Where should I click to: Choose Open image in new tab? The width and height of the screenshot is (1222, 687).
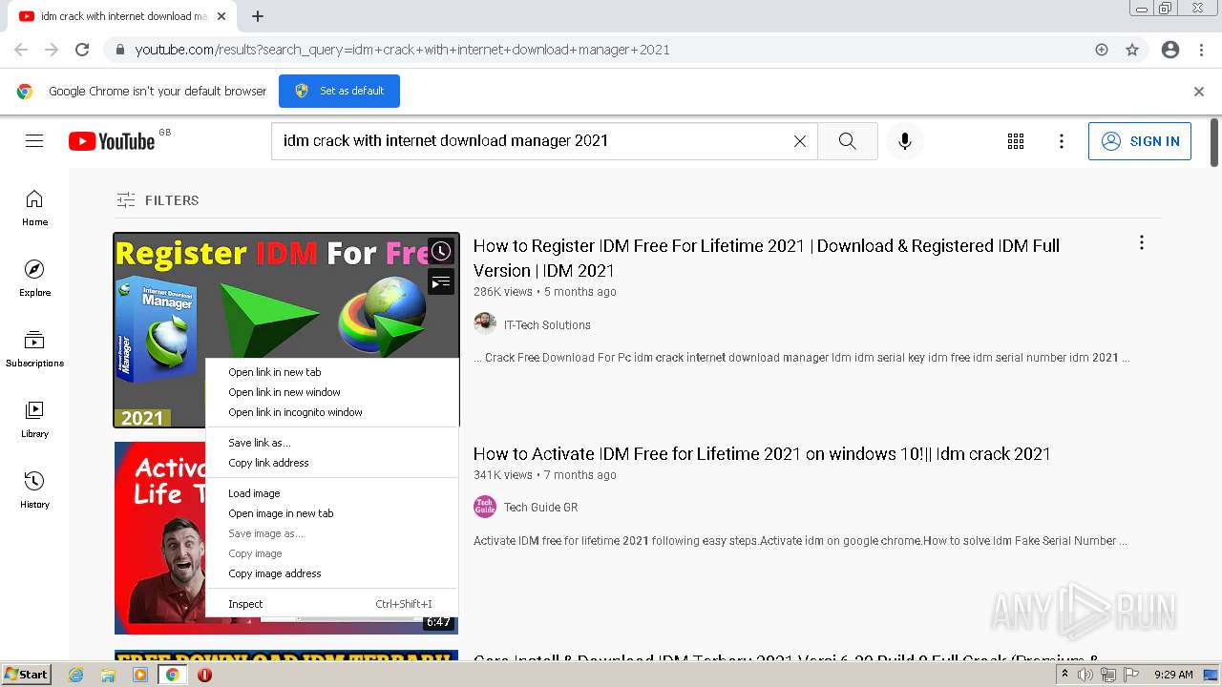332,513
